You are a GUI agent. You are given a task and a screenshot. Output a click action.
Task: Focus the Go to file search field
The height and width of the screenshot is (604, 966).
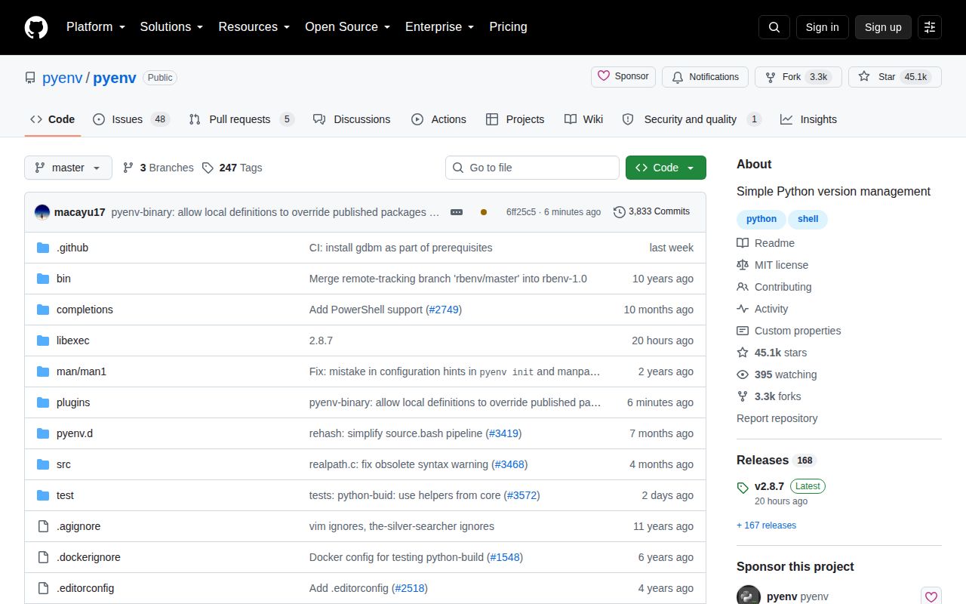click(x=532, y=168)
